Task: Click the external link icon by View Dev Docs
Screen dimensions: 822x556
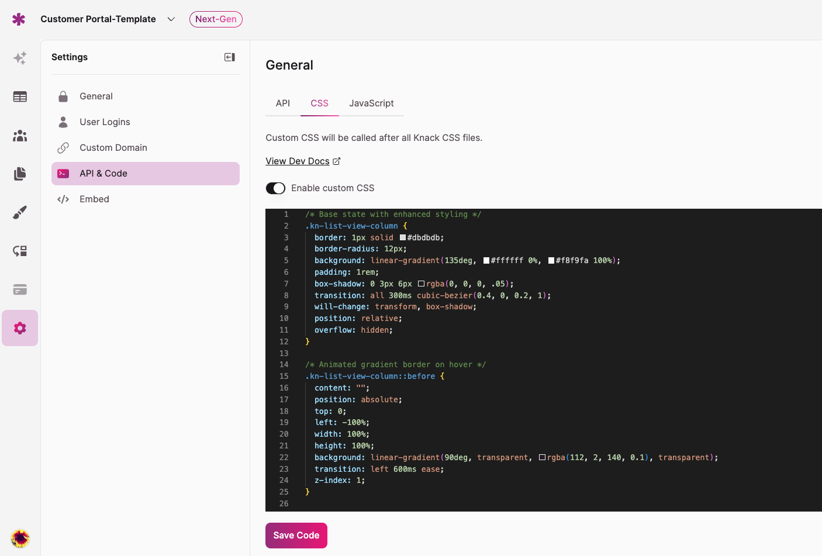Action: (x=337, y=161)
